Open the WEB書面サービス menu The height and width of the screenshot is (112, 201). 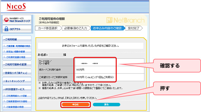pos(17,89)
